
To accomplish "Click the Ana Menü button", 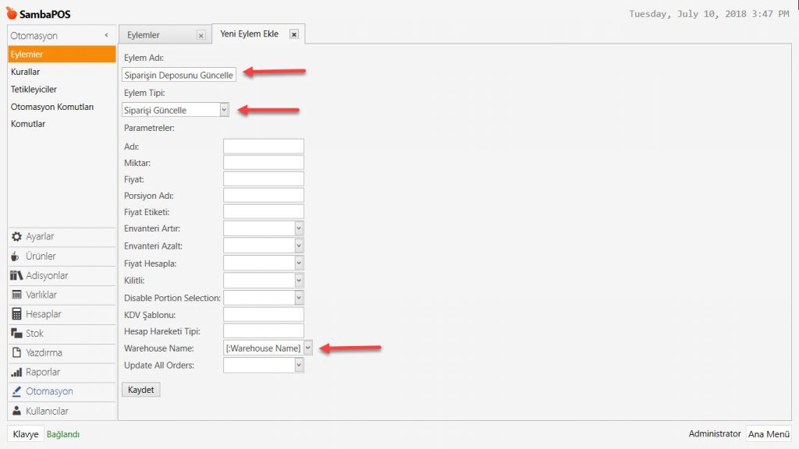I will click(768, 434).
